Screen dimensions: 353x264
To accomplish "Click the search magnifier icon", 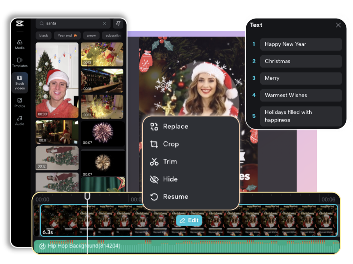I will click(41, 23).
